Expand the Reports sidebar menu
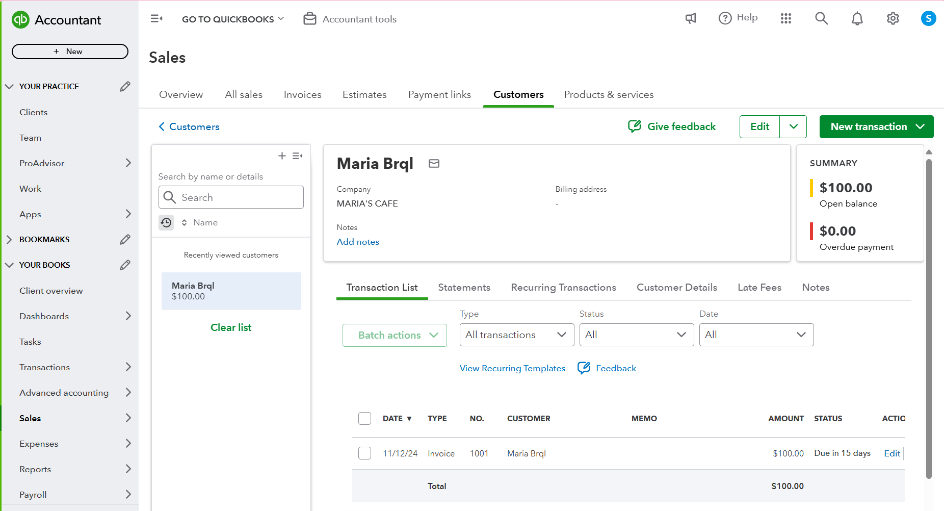Screen dimensions: 944x511 click(x=128, y=469)
